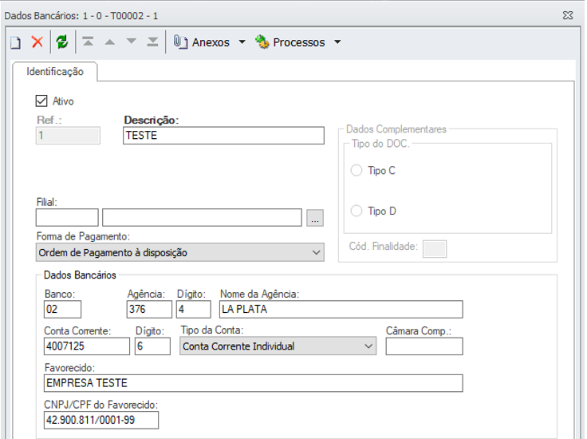Click the Banco field with 02

point(62,310)
